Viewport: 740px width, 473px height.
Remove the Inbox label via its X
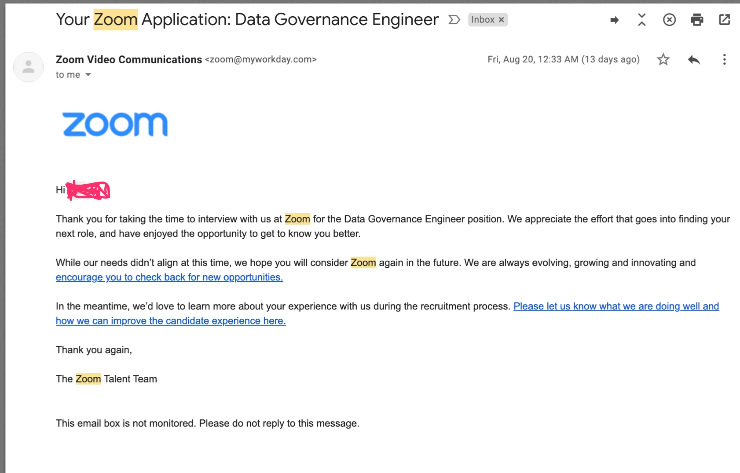click(501, 20)
